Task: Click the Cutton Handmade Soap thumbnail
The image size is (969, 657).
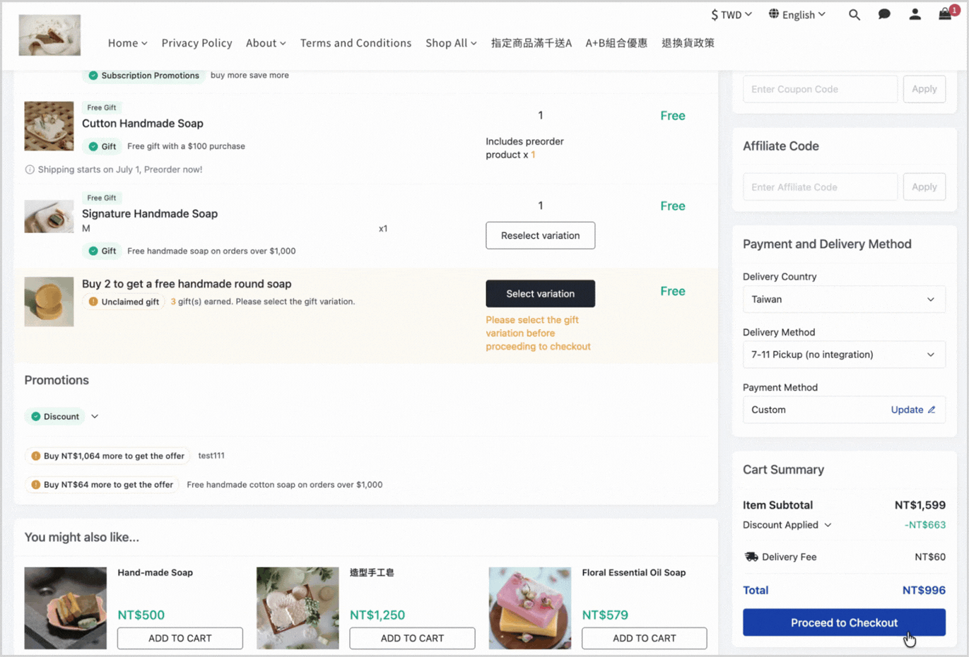Action: coord(49,126)
